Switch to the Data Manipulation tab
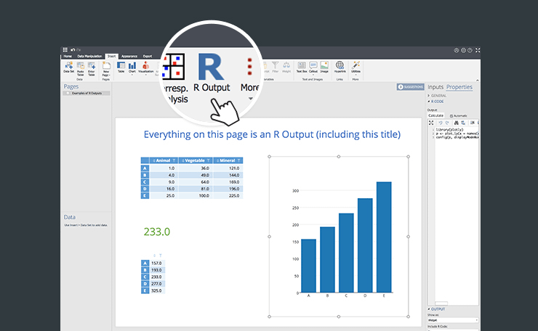 click(89, 56)
